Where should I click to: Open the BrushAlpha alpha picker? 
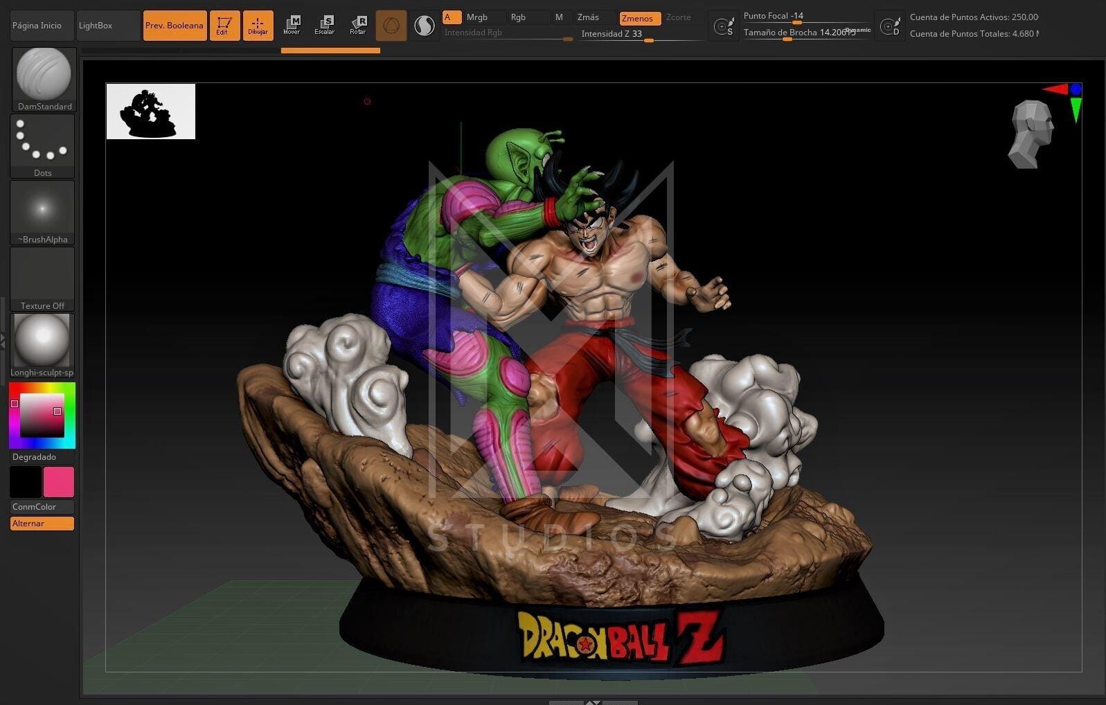[x=43, y=212]
